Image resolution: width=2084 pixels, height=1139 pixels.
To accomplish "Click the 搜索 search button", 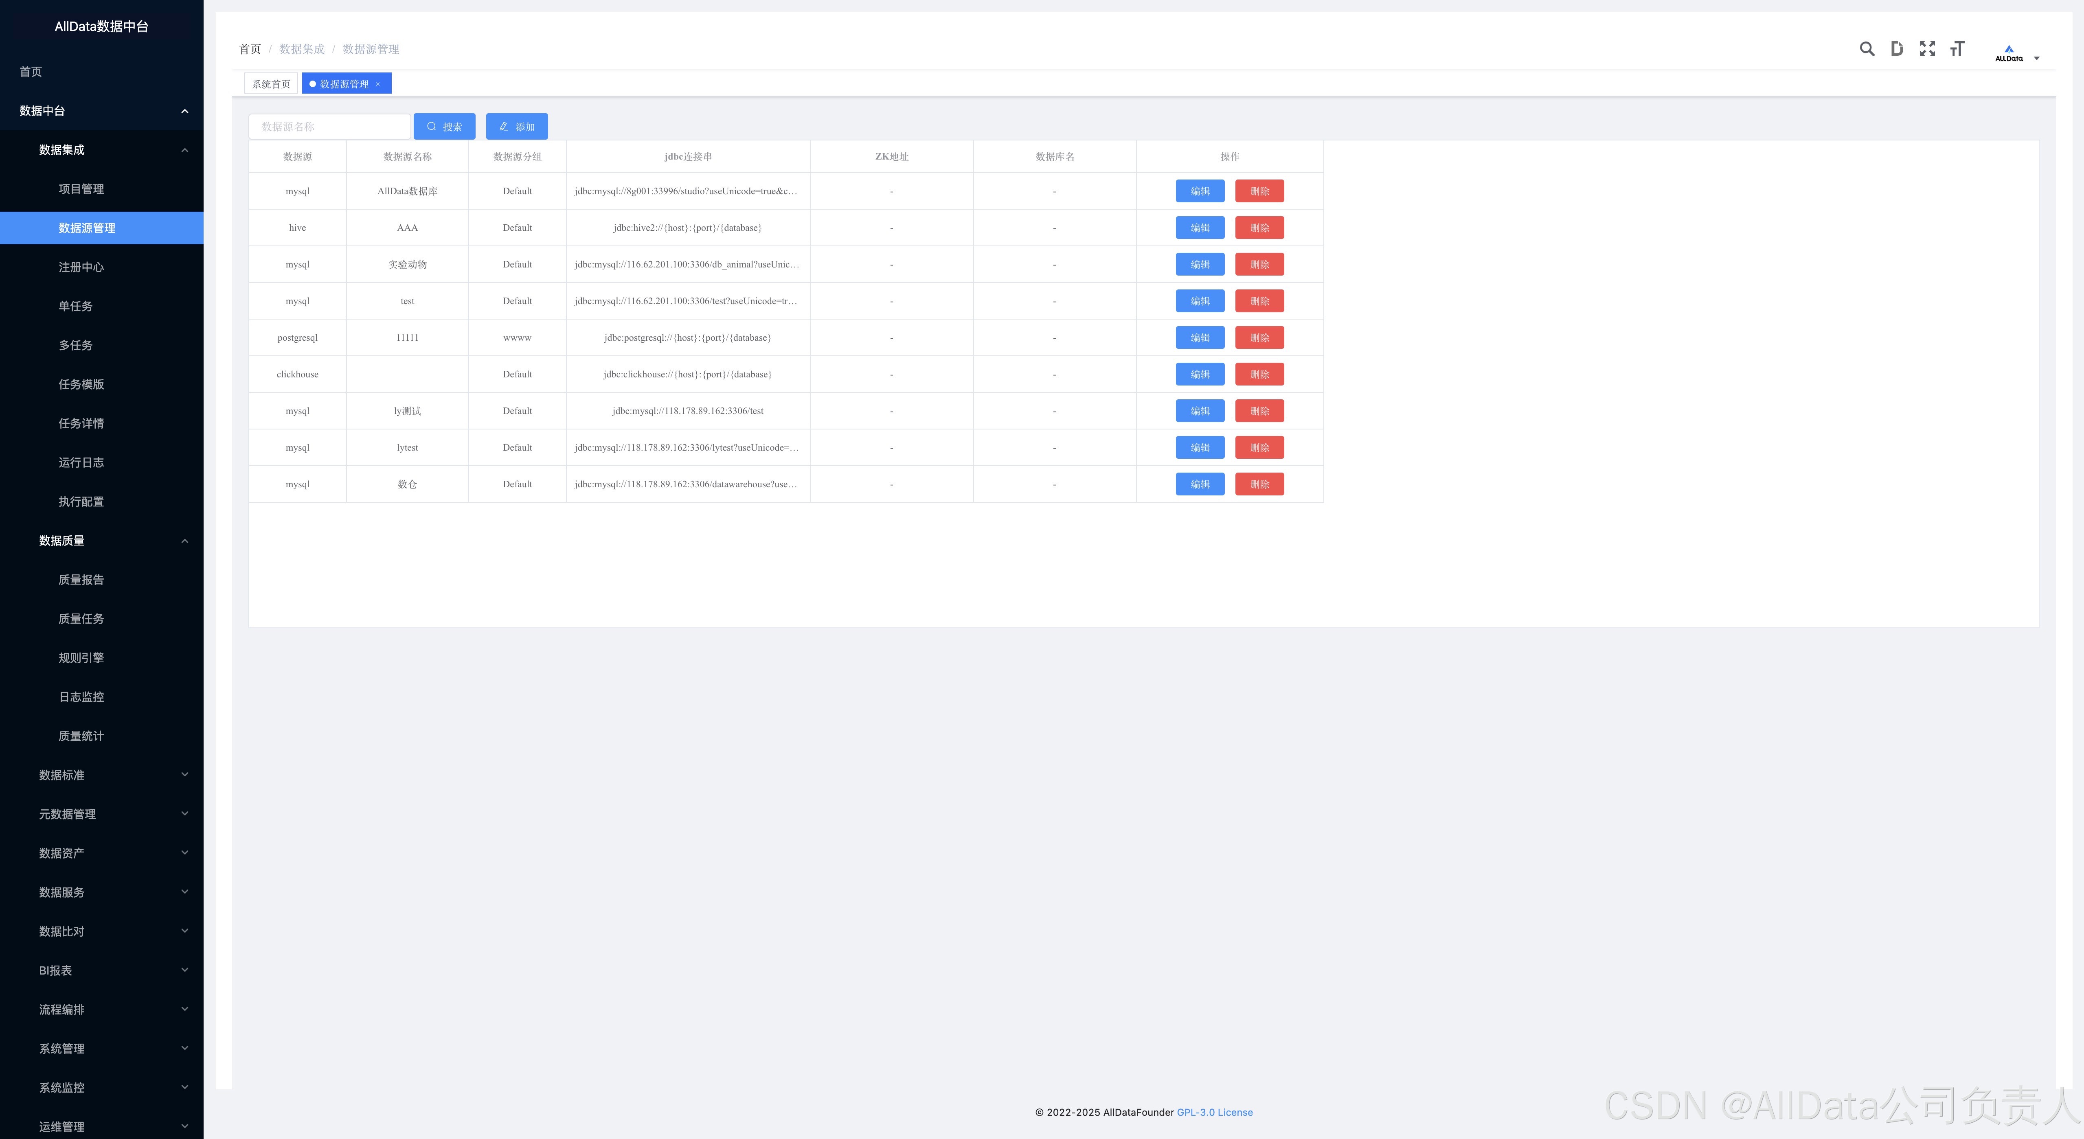I will (x=444, y=127).
